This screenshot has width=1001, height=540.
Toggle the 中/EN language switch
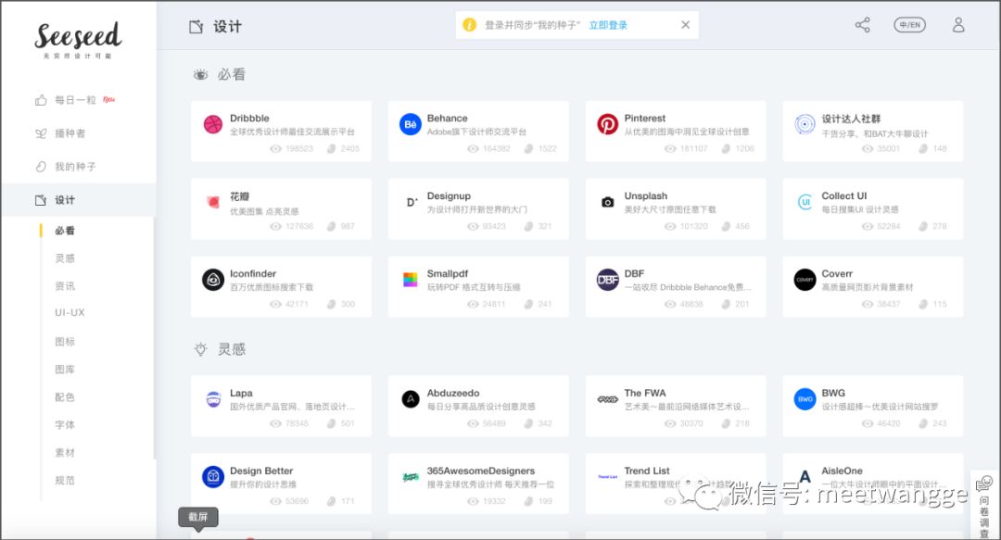910,25
